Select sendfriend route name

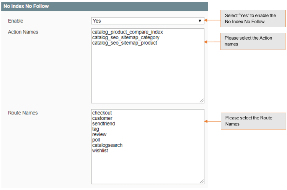(x=103, y=124)
